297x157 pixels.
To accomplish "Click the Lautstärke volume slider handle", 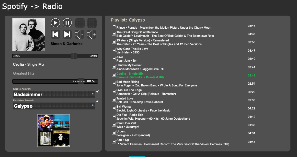I will click(81, 81).
